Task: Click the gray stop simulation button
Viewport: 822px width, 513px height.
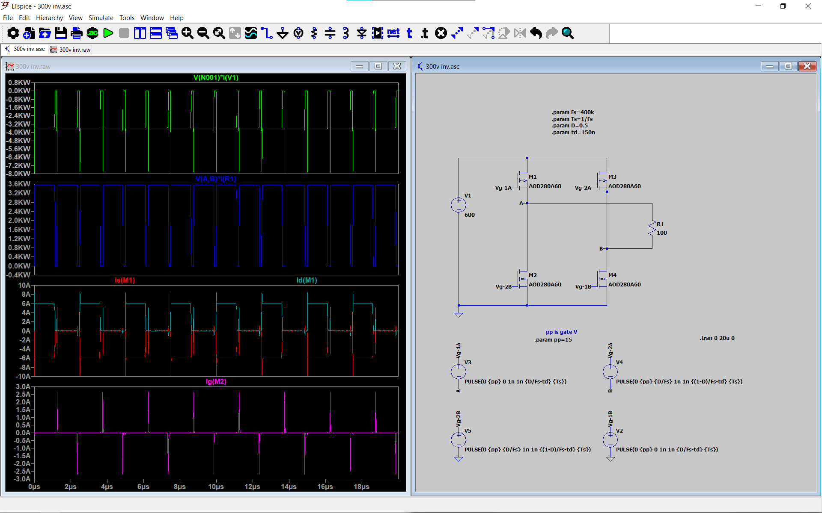Action: pos(124,33)
